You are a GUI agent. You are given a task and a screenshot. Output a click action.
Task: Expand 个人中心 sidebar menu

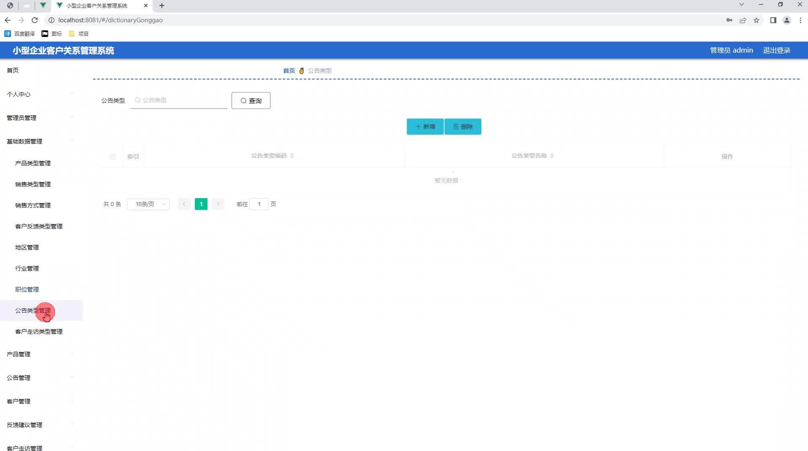[x=41, y=94]
